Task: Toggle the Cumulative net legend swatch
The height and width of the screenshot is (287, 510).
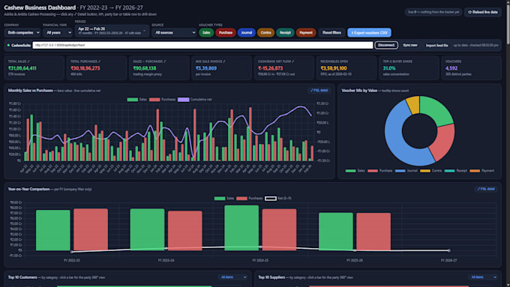Action: point(183,100)
